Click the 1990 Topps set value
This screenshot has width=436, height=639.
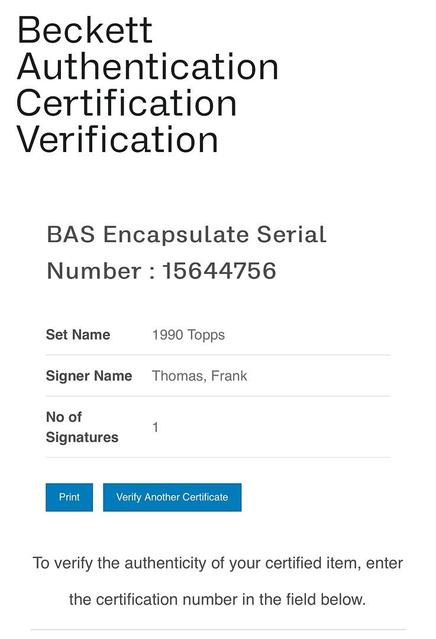188,335
